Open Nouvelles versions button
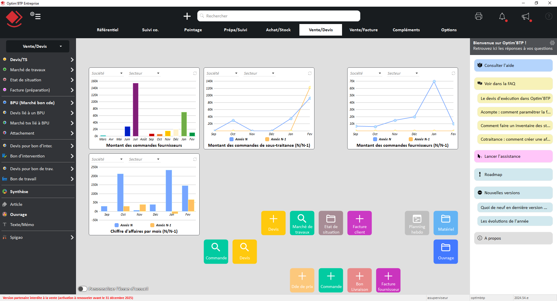This screenshot has height=301, width=557. pos(513,193)
